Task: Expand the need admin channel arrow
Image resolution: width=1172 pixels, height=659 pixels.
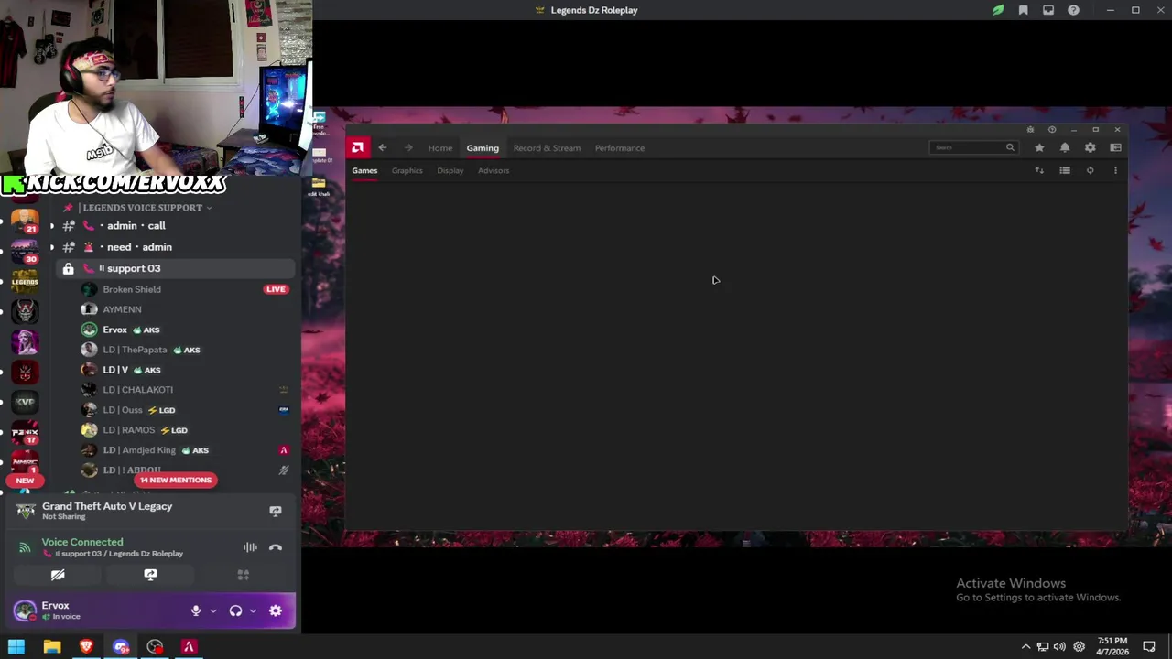Action: click(x=51, y=247)
